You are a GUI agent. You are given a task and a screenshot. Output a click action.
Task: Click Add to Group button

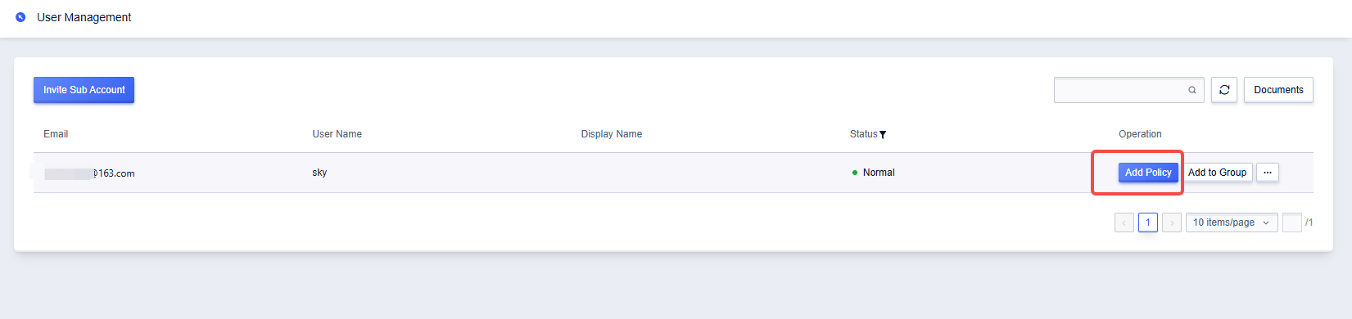[x=1217, y=173]
